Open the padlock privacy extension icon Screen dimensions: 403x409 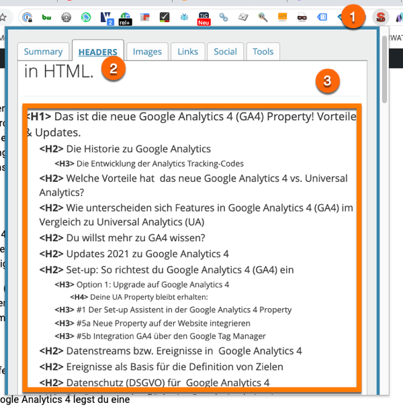coord(27,17)
